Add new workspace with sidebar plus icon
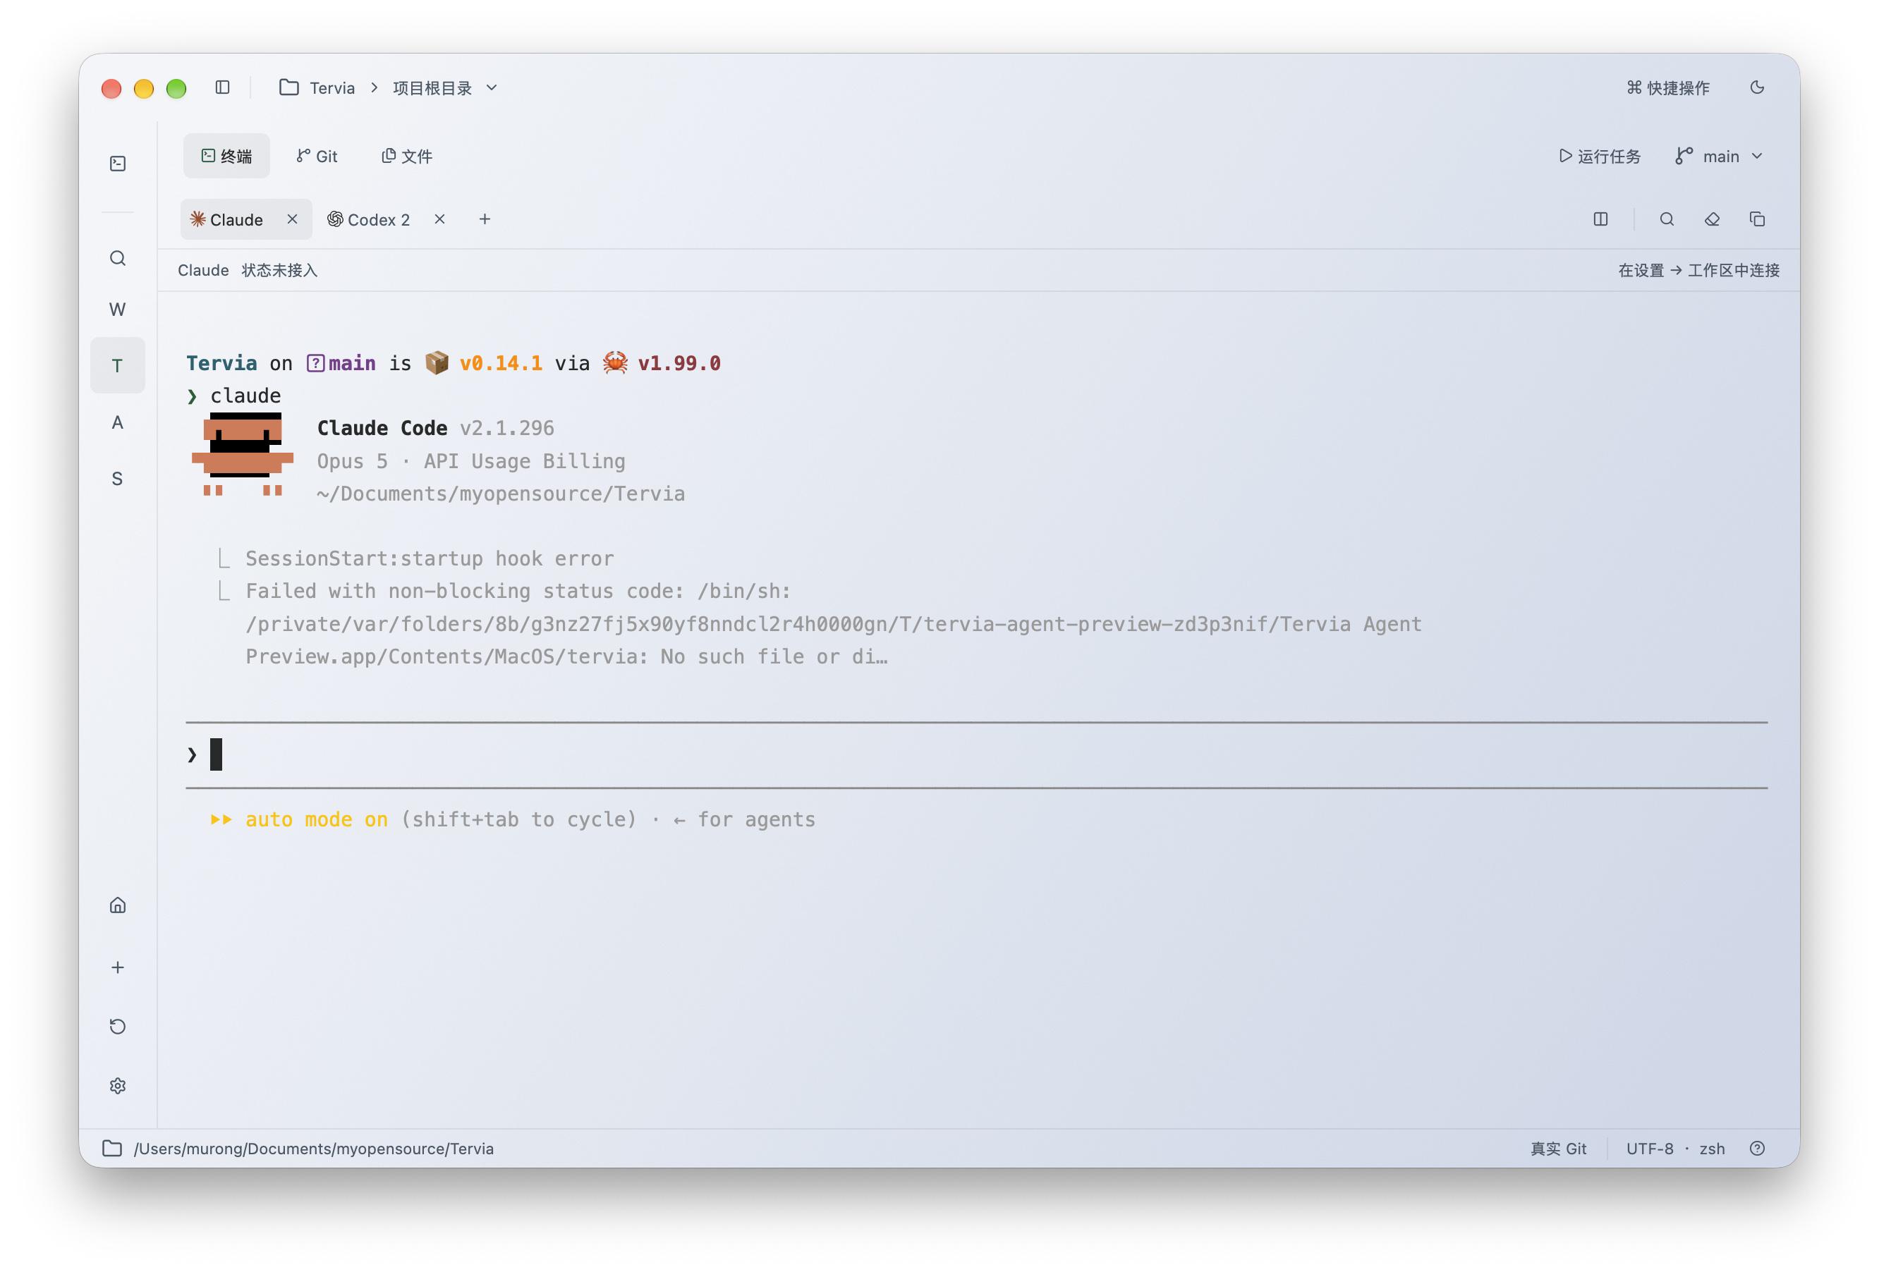The image size is (1879, 1272). pyautogui.click(x=118, y=967)
